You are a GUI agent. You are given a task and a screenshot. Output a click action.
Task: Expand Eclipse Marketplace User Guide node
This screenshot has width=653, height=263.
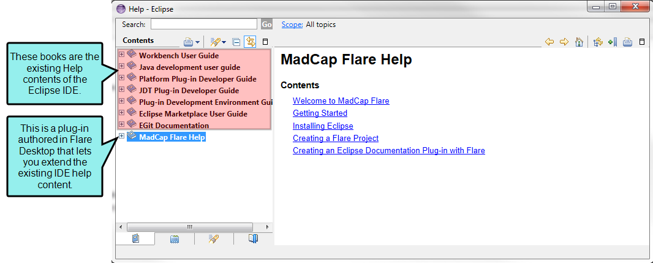(121, 113)
